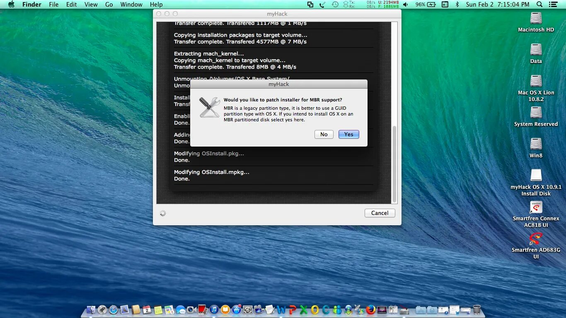
Task: Open App Store in the Dock
Action: [x=236, y=310]
